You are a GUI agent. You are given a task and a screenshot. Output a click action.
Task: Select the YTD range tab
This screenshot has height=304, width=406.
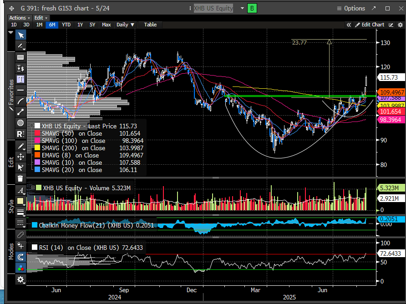pos(66,25)
